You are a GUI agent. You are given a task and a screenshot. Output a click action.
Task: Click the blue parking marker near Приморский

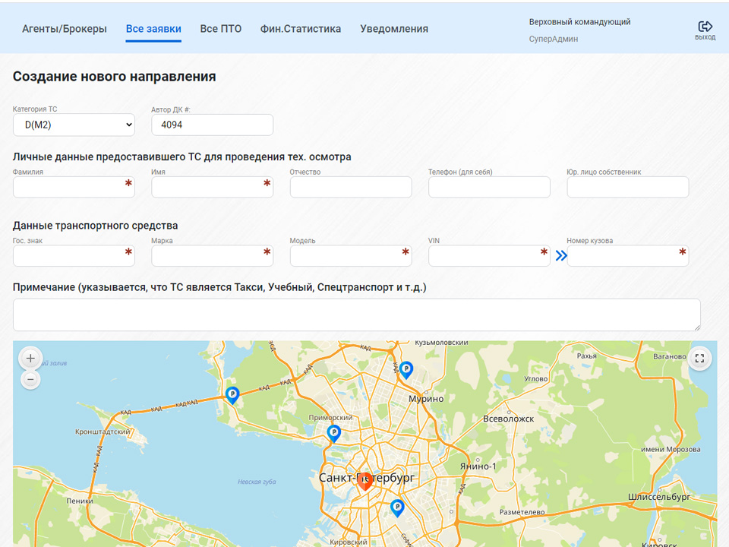[333, 433]
